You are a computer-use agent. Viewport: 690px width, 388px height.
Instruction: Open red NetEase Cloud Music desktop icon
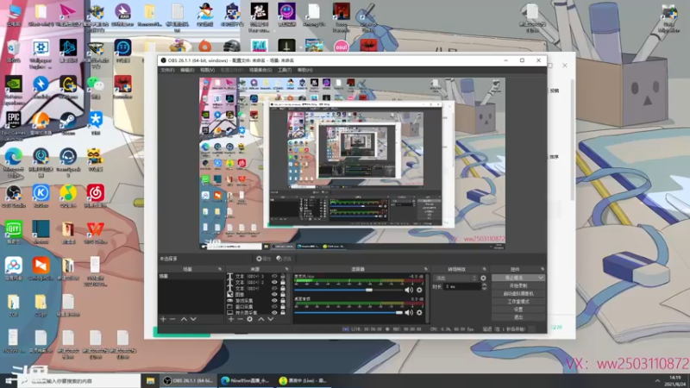tap(96, 197)
